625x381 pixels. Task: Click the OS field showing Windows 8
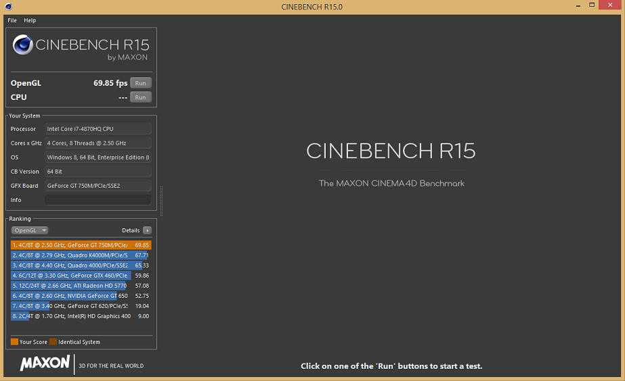(x=98, y=157)
